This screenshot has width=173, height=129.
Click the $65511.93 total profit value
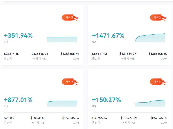click(99, 54)
